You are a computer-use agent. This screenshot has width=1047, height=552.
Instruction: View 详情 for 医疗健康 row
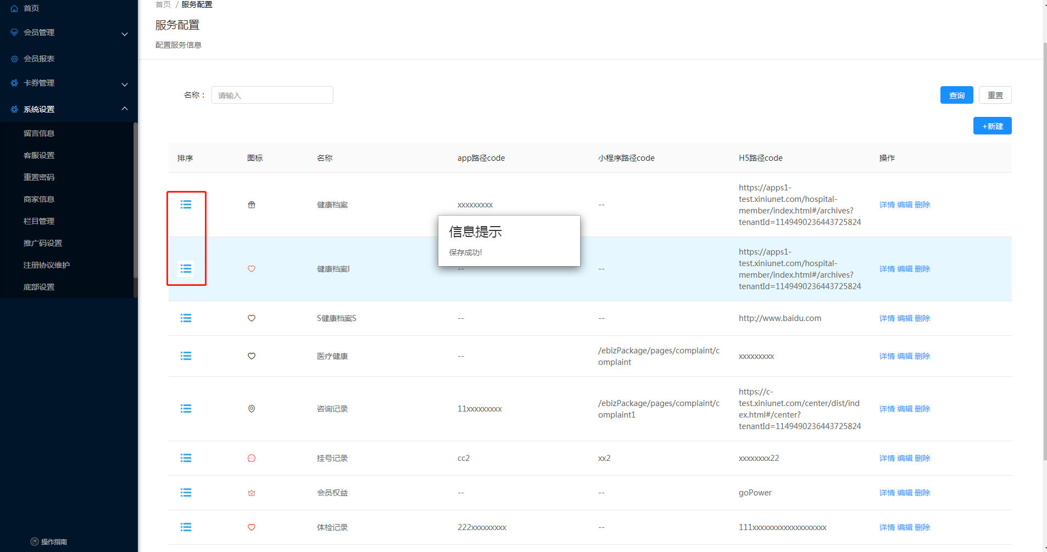(887, 356)
